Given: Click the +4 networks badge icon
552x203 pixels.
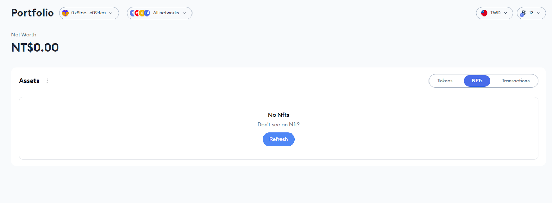Looking at the screenshot, I should [x=147, y=13].
